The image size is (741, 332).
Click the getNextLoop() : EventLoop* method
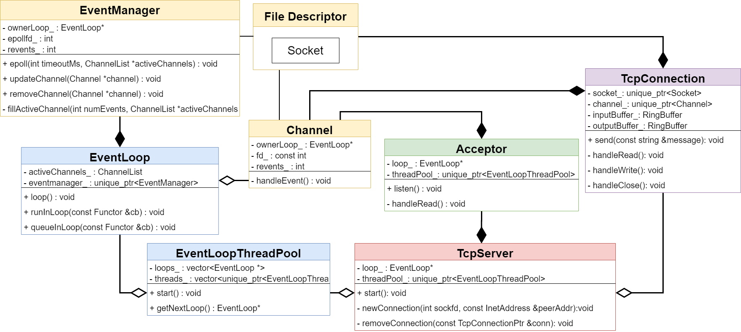tap(205, 309)
